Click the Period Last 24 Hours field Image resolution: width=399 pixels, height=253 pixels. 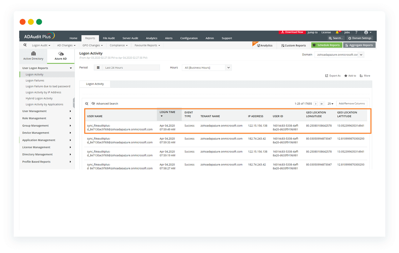127,68
